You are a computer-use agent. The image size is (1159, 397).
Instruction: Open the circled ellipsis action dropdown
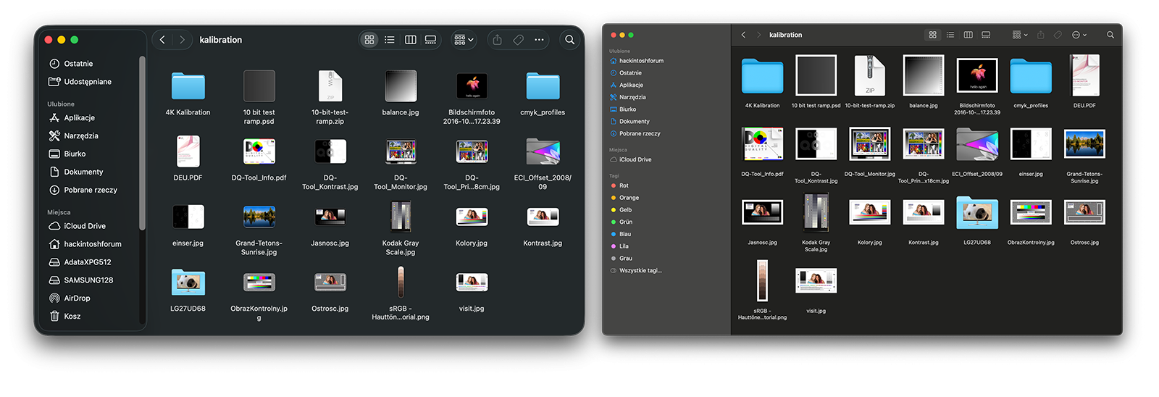coord(1079,35)
